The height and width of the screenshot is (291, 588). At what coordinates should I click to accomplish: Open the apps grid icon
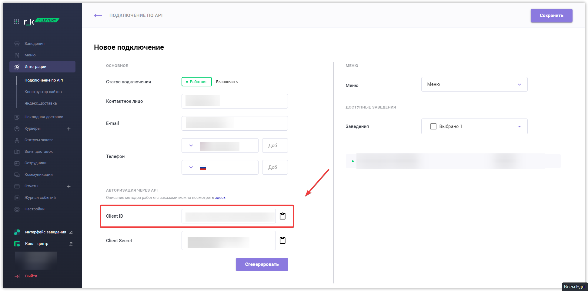click(x=17, y=22)
